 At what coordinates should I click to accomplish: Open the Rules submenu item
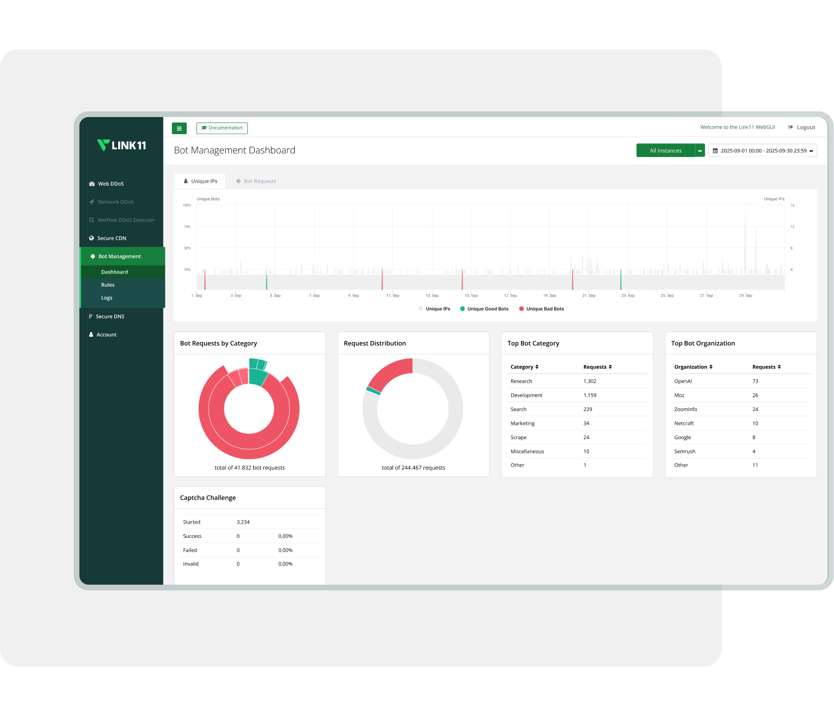pos(108,285)
